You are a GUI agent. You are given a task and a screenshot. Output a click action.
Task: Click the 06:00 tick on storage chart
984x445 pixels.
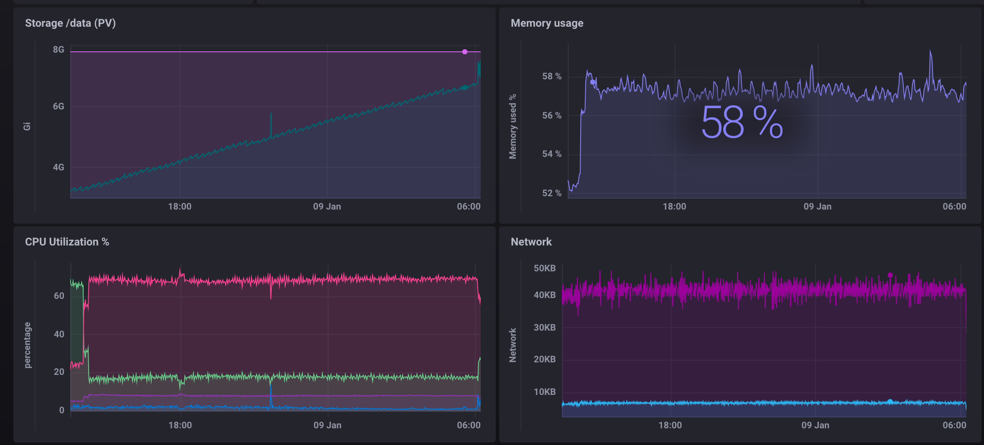[469, 207]
